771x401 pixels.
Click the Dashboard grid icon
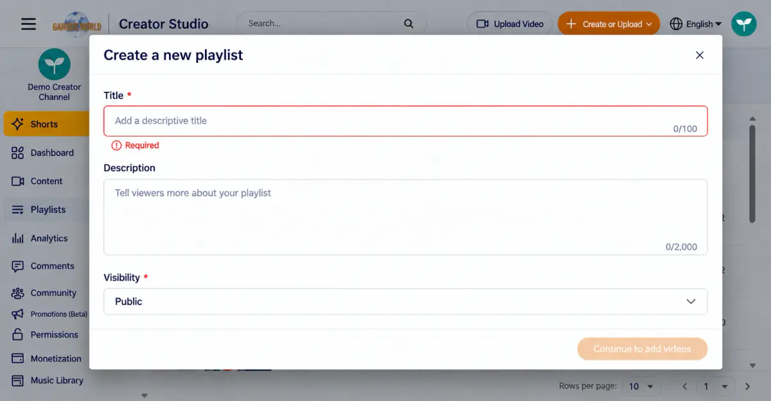click(18, 153)
